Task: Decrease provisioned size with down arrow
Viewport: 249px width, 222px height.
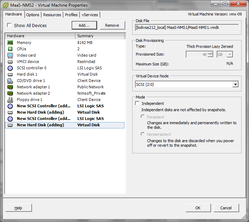Action: (x=210, y=56)
